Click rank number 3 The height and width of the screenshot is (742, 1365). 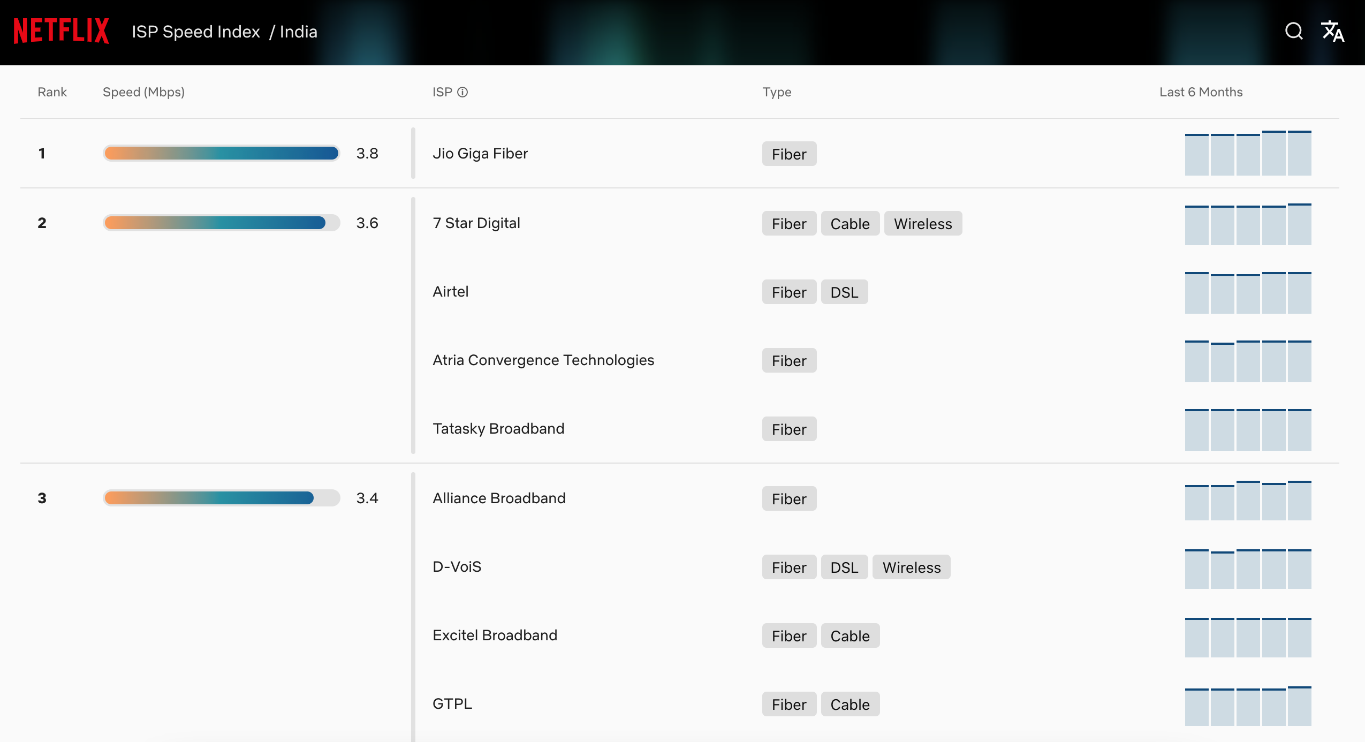(42, 498)
